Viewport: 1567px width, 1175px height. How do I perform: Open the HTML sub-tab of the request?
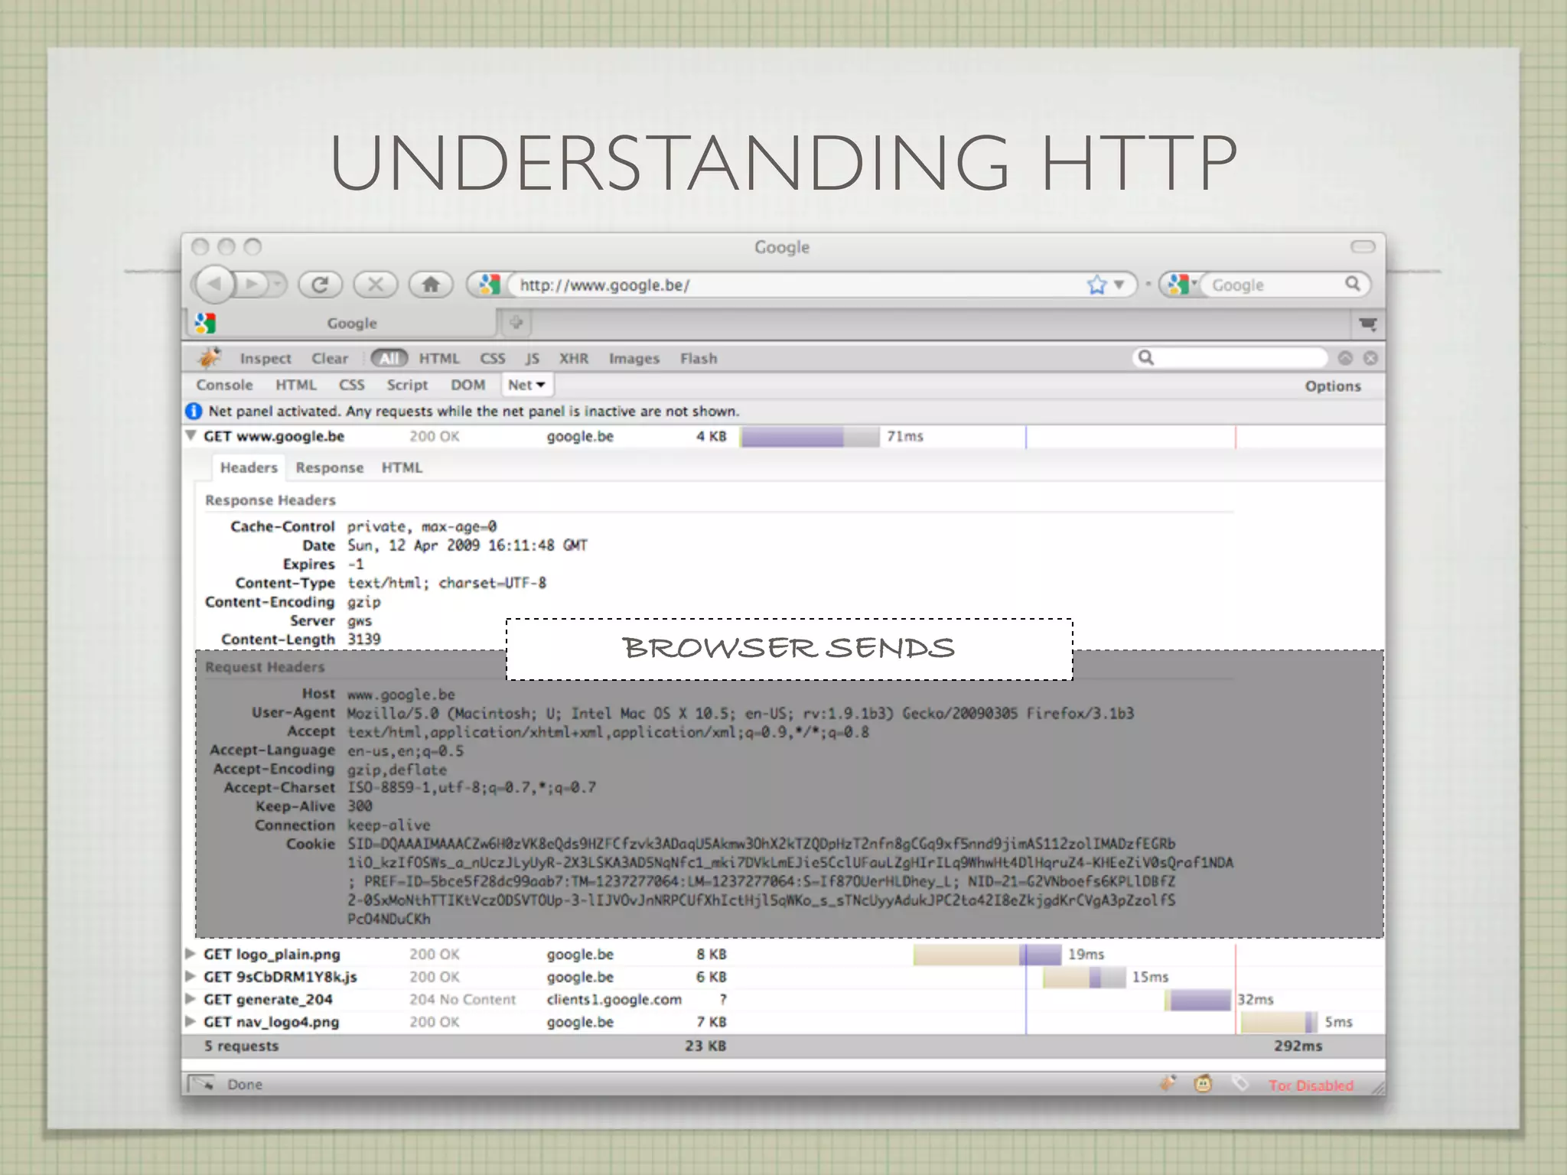(402, 467)
